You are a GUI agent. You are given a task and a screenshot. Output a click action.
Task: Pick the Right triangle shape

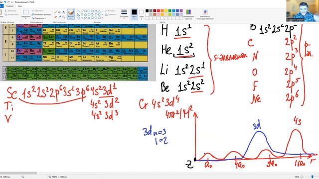tap(79, 14)
